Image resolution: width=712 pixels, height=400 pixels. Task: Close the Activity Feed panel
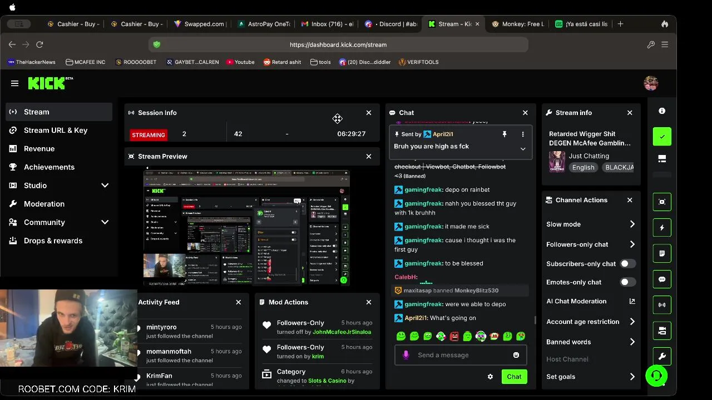[239, 302]
